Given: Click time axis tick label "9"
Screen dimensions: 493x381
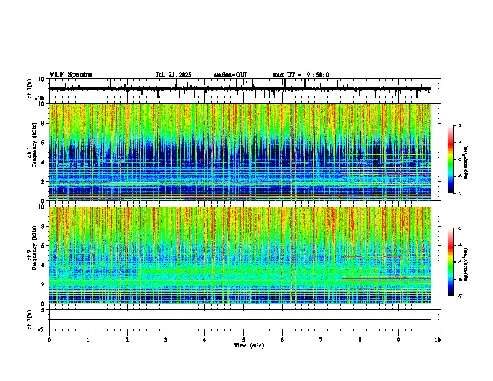Looking at the screenshot, I should click(x=398, y=340).
